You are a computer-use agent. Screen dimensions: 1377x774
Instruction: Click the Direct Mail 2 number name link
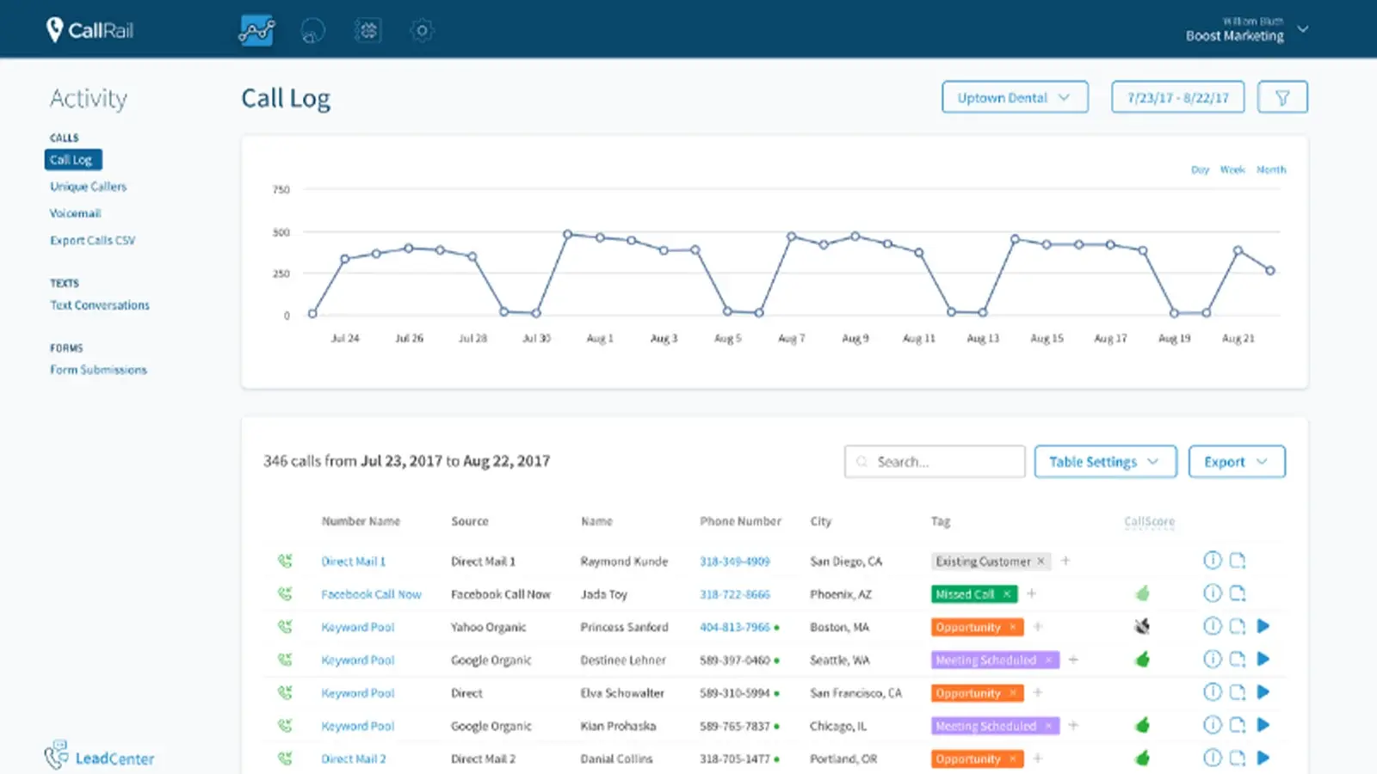(x=353, y=759)
